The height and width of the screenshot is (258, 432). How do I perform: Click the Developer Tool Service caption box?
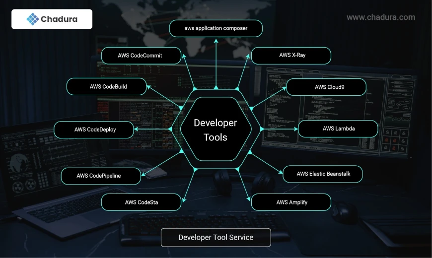pos(216,237)
